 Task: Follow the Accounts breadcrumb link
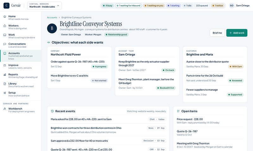(x=52, y=17)
